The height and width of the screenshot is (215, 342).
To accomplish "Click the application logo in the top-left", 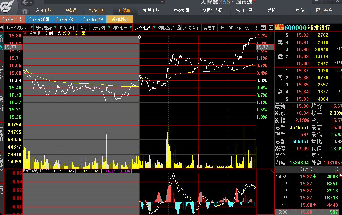I will [7, 6].
